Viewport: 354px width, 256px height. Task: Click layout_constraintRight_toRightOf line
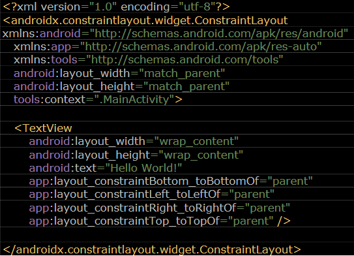click(159, 208)
